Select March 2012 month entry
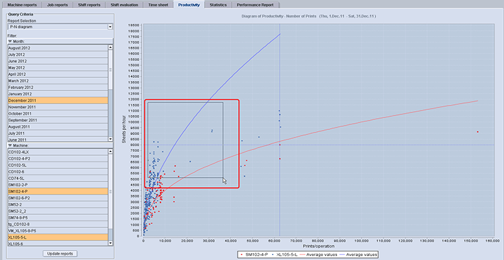504x260 pixels. 58,81
